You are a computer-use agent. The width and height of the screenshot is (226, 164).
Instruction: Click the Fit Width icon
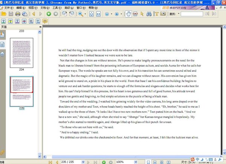coord(98,14)
